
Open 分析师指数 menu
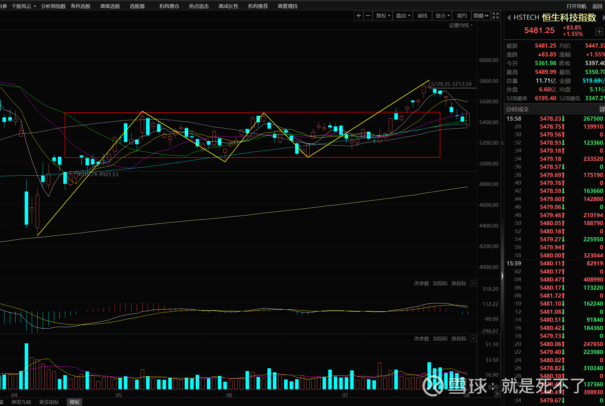pyautogui.click(x=53, y=6)
